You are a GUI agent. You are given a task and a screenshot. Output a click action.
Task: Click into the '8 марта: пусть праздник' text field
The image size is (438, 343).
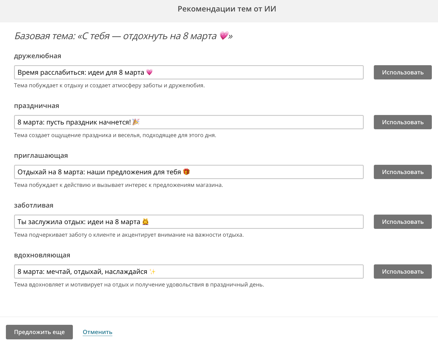click(x=189, y=122)
